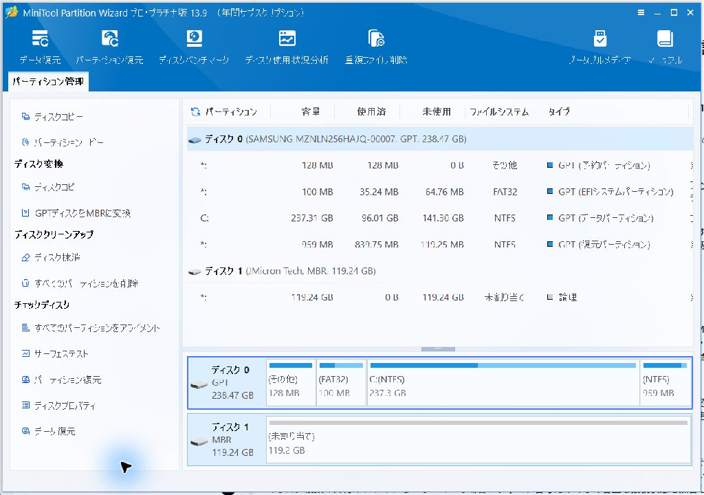
Task: Select the FAT32 EFI system partition row
Action: tap(440, 192)
